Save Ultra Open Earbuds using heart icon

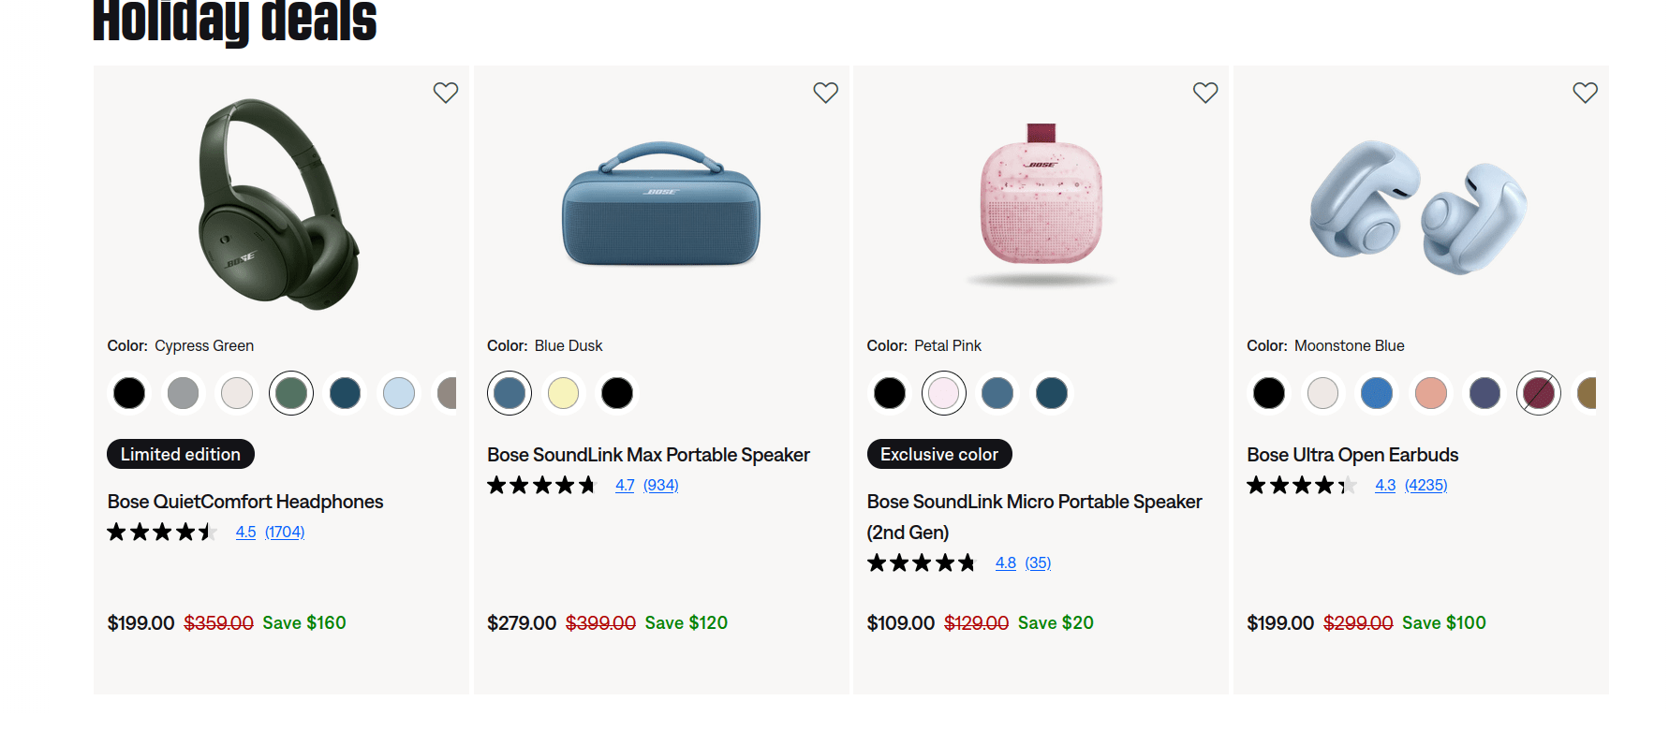(1585, 93)
